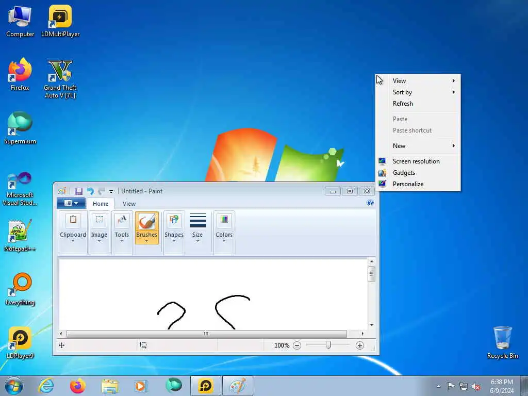Click the network icon in system tray

click(464, 386)
